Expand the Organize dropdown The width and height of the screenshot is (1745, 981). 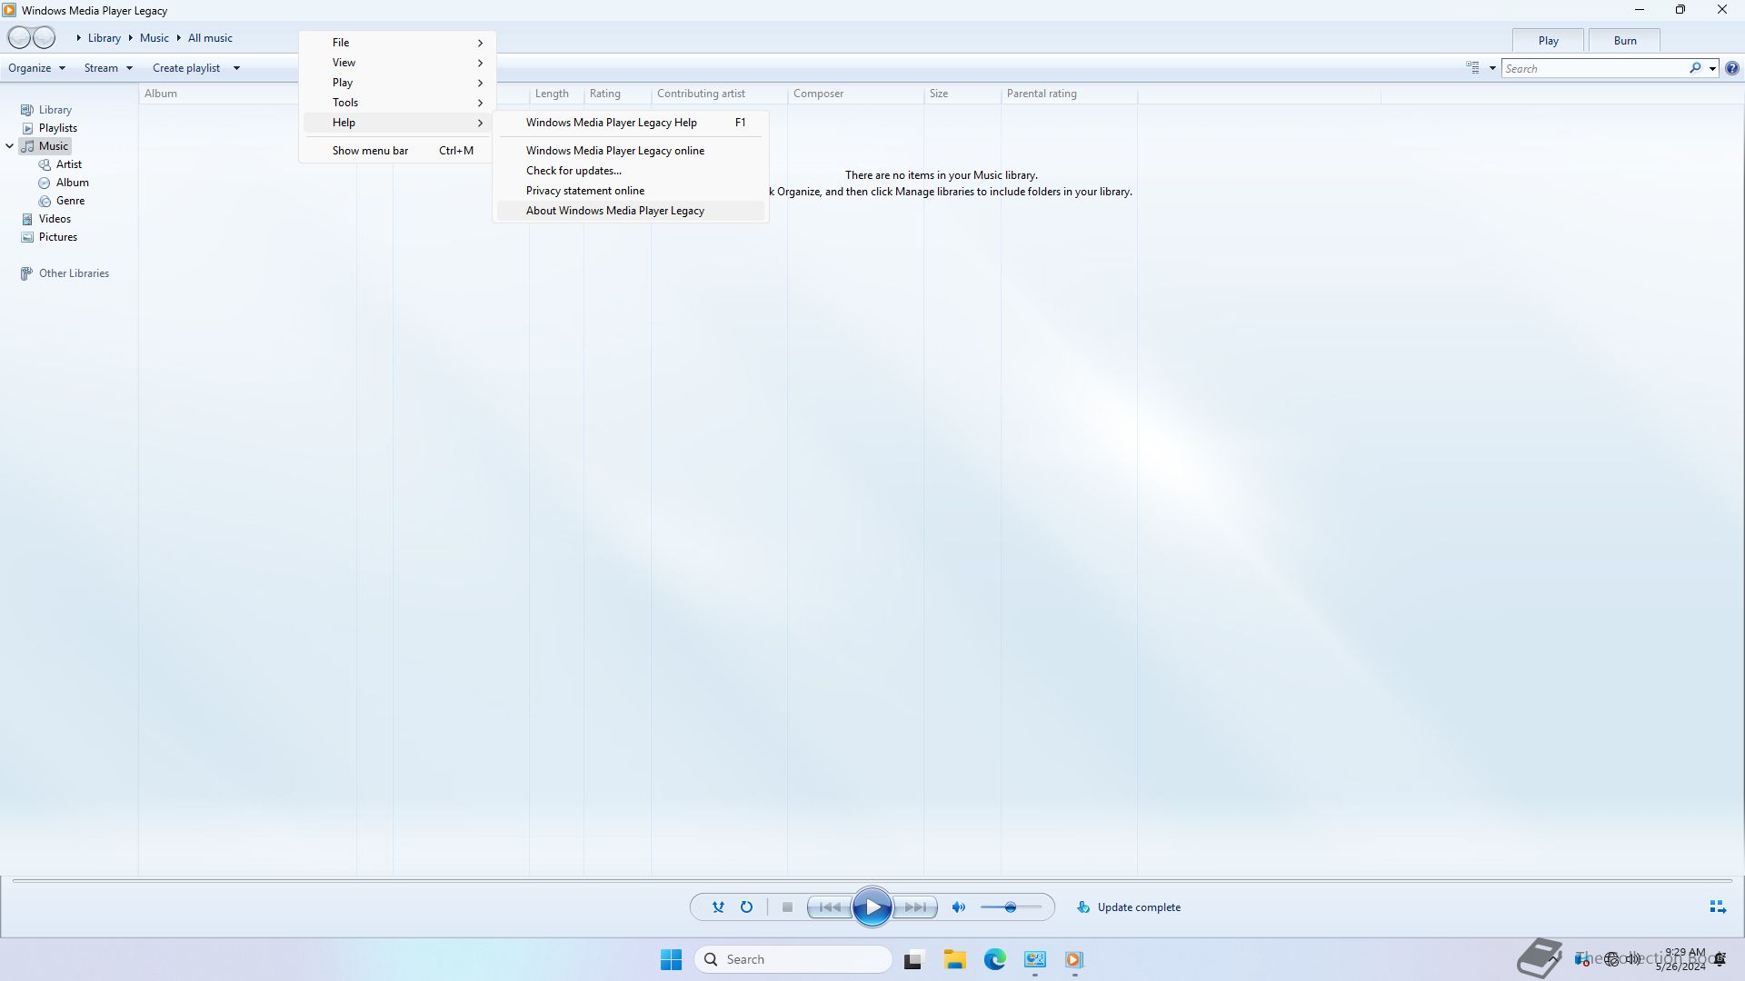point(36,68)
